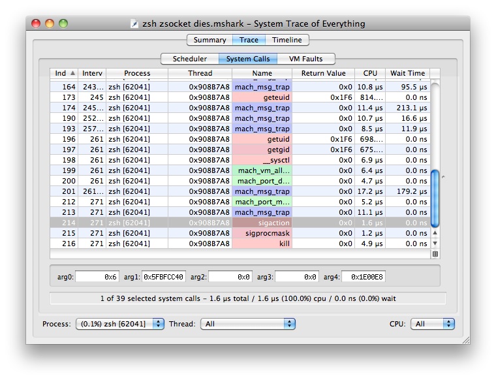Screen dimensions: 496x380
Task: Select the mach_msg_trap row at index 174
Action: click(240, 108)
